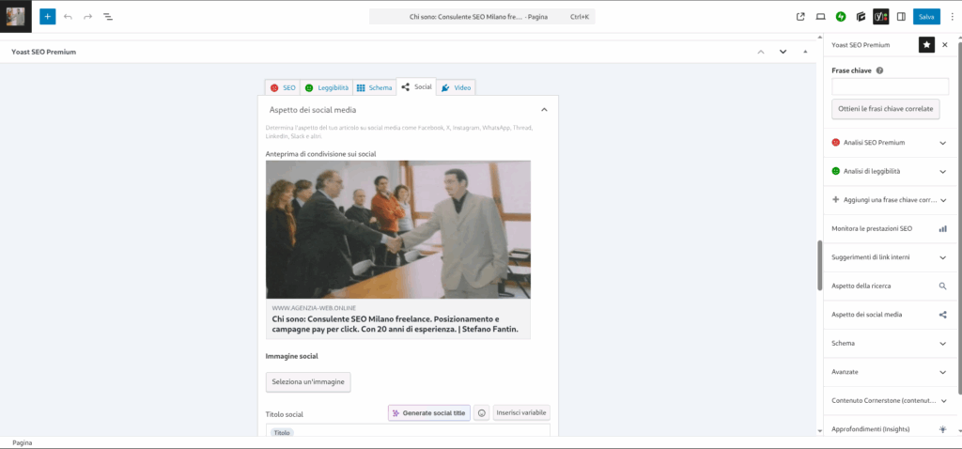Toggle the settings sidebar panel icon
This screenshot has width=962, height=449.
pos(901,17)
